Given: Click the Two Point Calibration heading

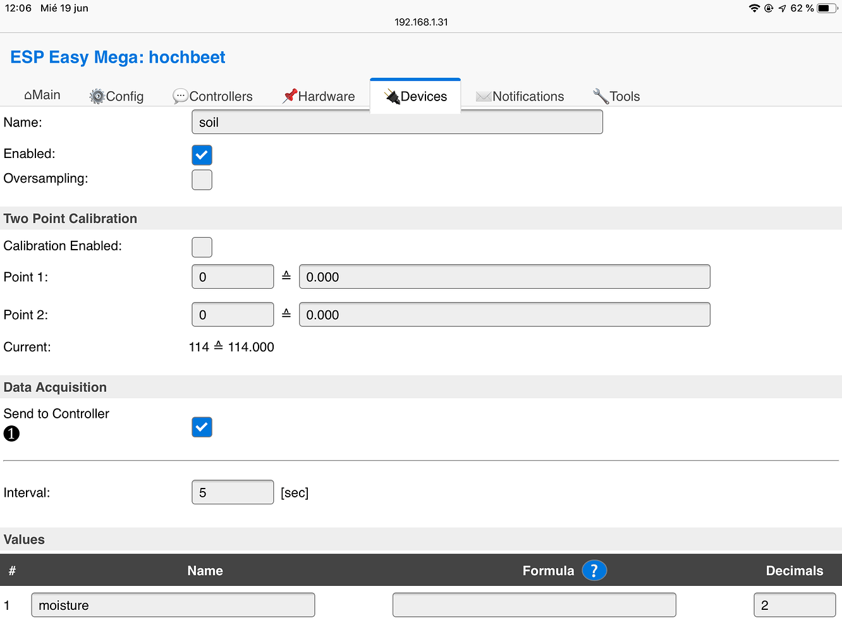Looking at the screenshot, I should pyautogui.click(x=70, y=219).
